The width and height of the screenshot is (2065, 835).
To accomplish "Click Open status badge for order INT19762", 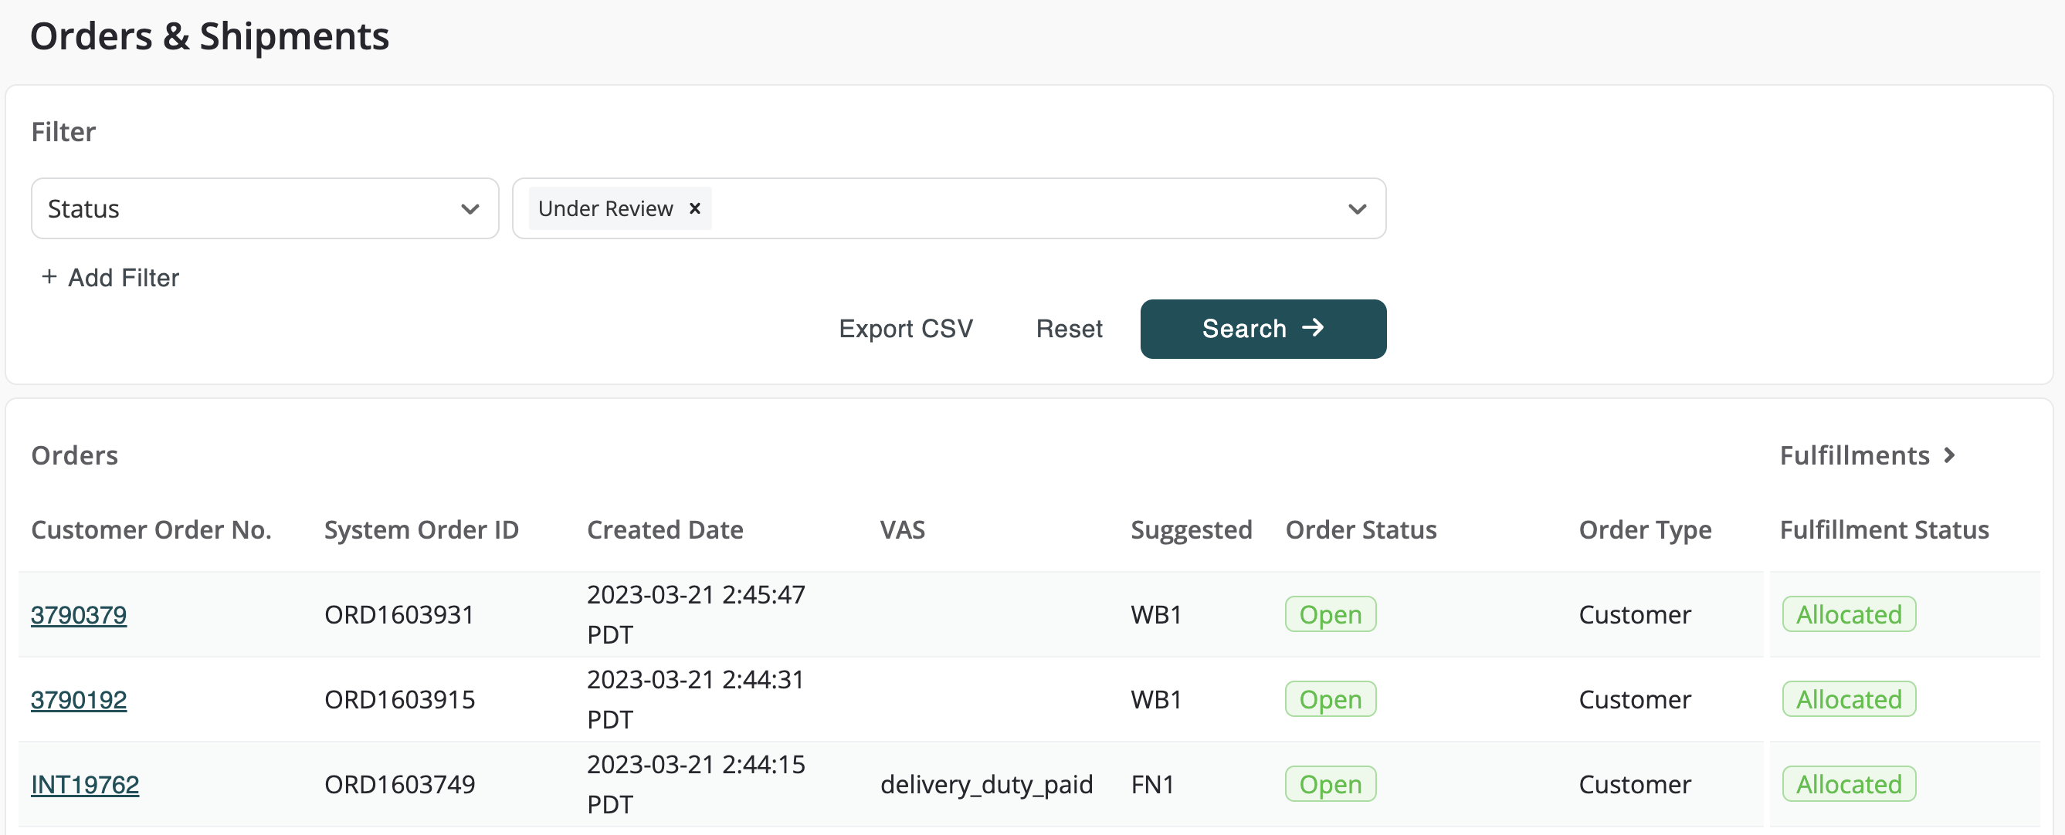I will [1330, 785].
